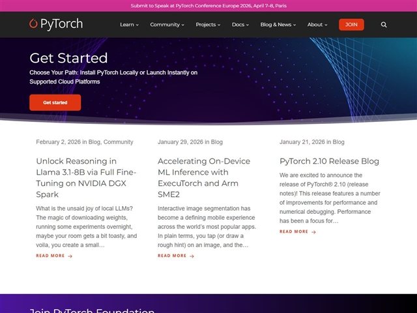The height and width of the screenshot is (313, 417).
Task: Click the orange JOIN button
Action: [351, 25]
